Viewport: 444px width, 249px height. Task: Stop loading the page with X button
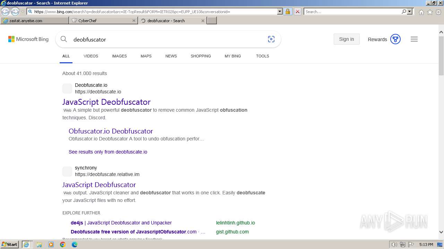click(x=297, y=12)
